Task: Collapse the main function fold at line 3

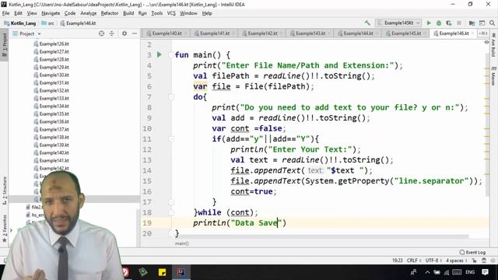Action: (x=171, y=54)
